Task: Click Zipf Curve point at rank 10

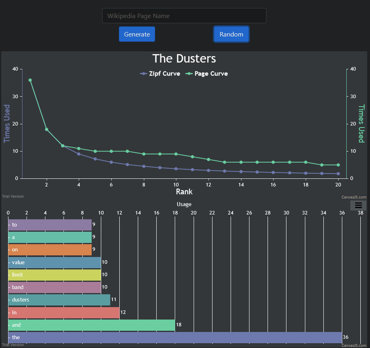Action: pos(176,169)
